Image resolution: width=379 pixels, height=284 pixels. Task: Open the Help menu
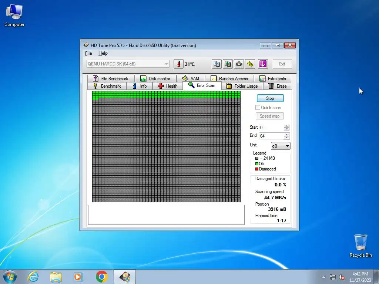[103, 53]
